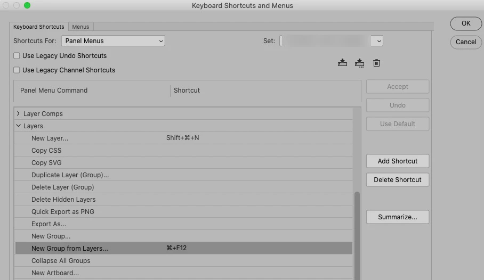Select the New Layer... row
The image size is (484, 280).
[x=183, y=138]
